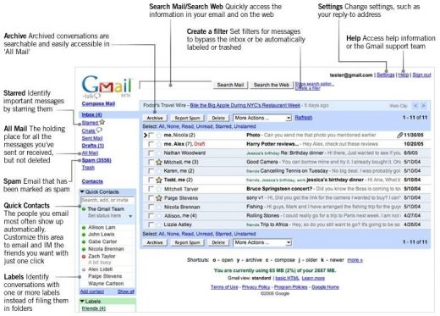Select checkbox for Allison, me (4)
440x316 pixels.
(x=151, y=216)
